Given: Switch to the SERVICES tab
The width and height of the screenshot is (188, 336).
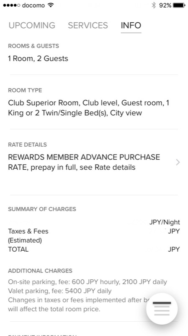Looking at the screenshot, I should pos(88,25).
